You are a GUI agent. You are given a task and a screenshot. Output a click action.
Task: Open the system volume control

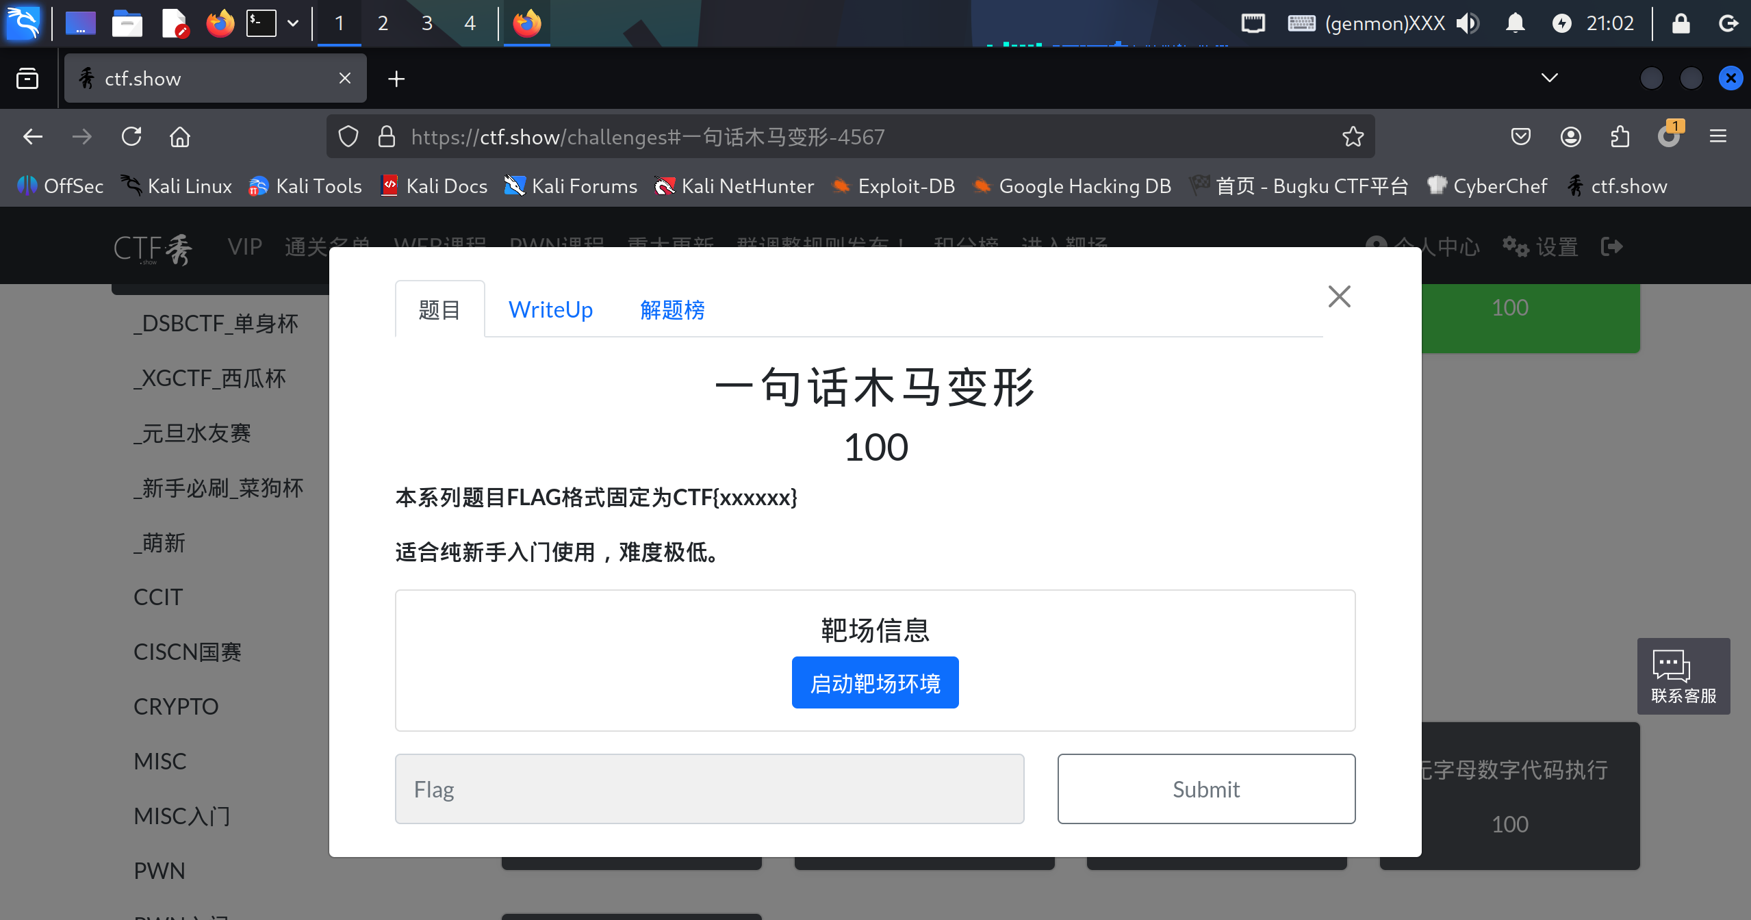[x=1467, y=23]
